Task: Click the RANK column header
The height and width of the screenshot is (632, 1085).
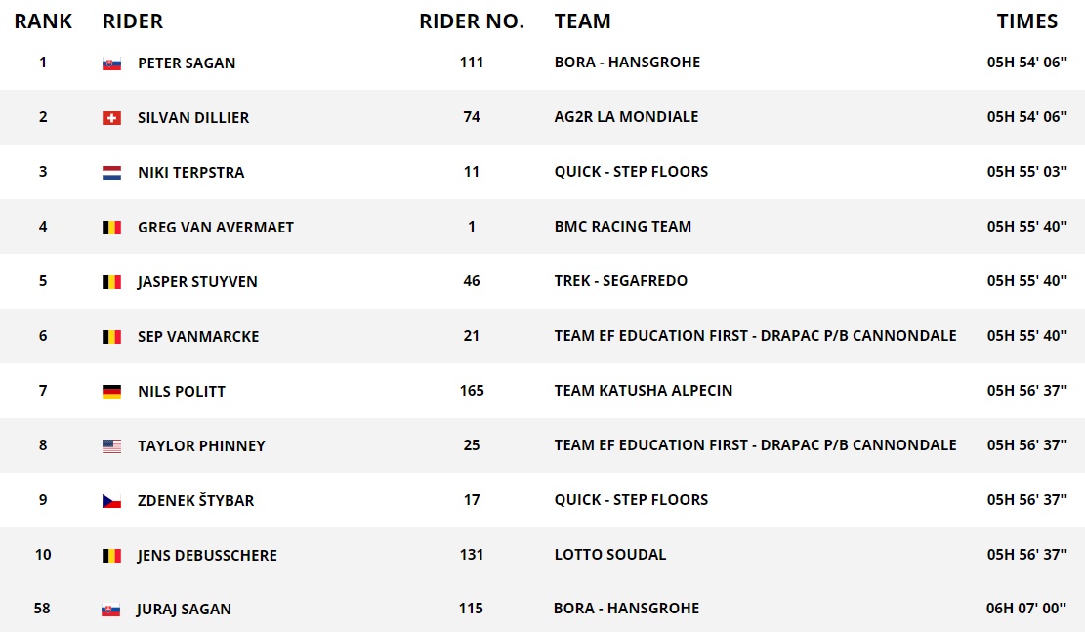Action: pyautogui.click(x=43, y=21)
